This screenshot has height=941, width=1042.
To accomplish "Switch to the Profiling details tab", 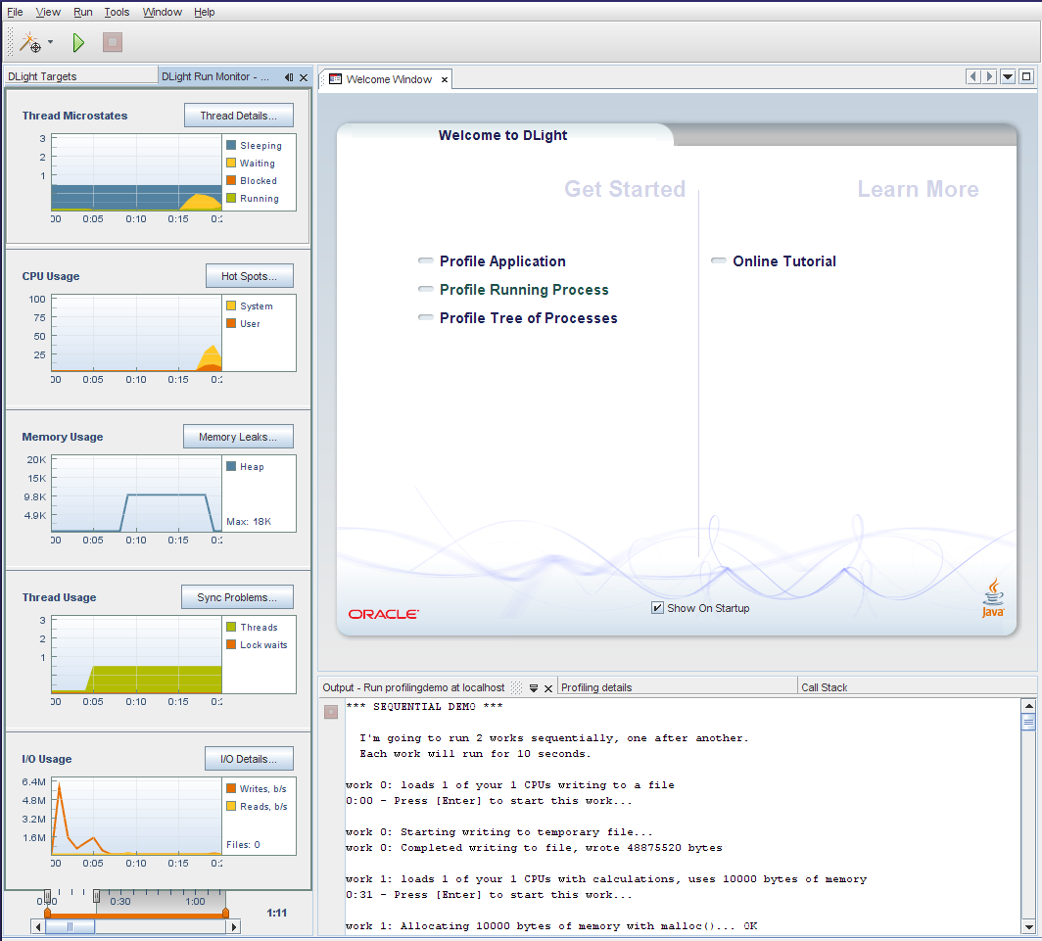I will click(596, 687).
